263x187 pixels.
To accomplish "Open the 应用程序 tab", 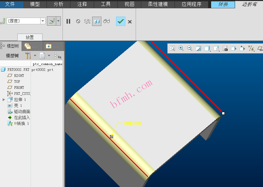I will (x=192, y=4).
